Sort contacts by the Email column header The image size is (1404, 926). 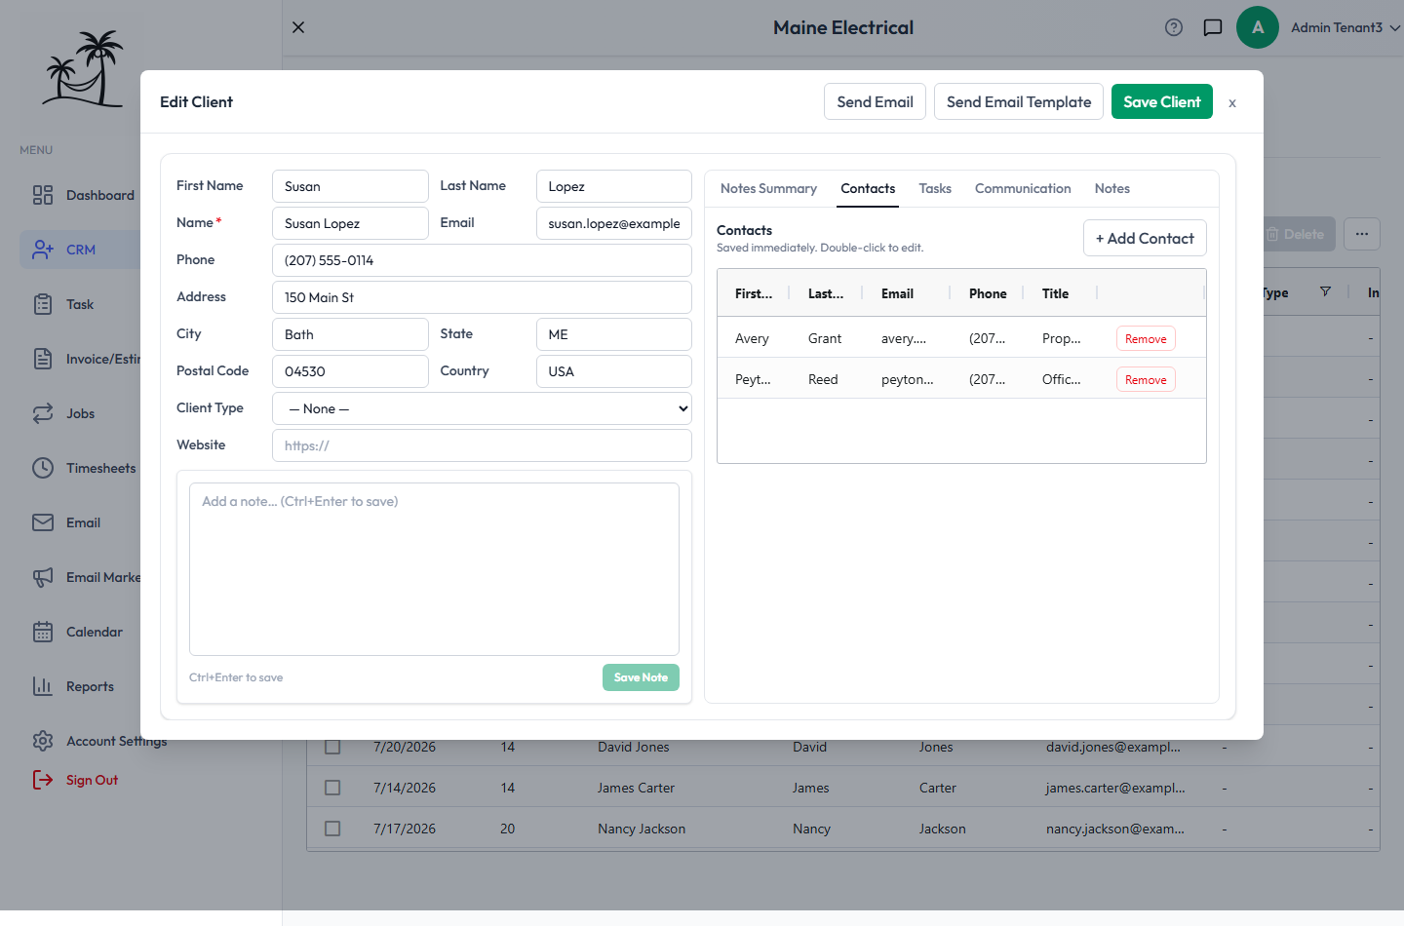897,293
